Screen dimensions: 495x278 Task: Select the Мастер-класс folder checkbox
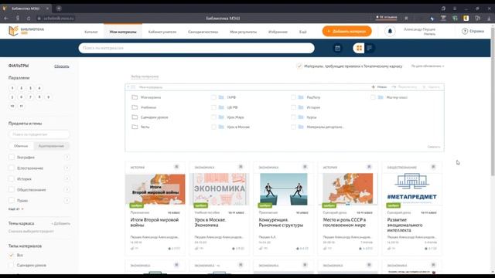[373, 97]
